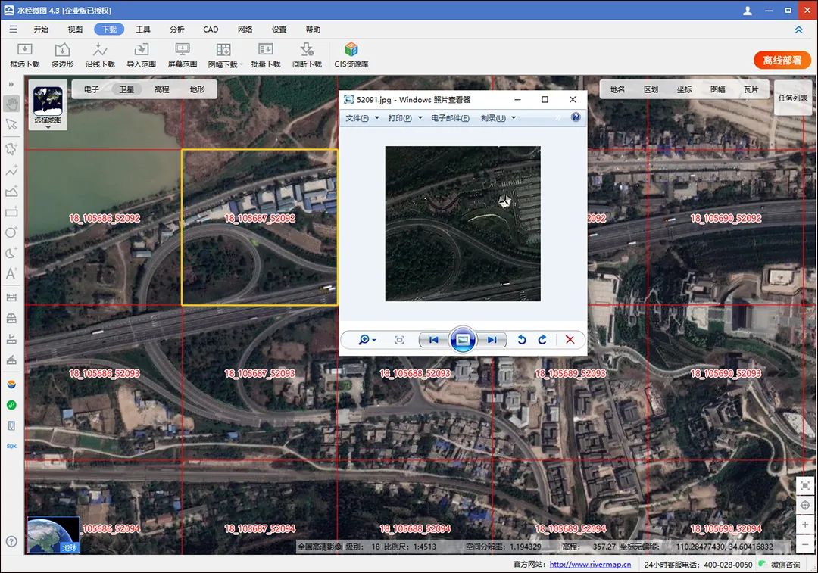Image resolution: width=818 pixels, height=573 pixels.
Task: Click the 批量下载 icon
Action: point(266,55)
